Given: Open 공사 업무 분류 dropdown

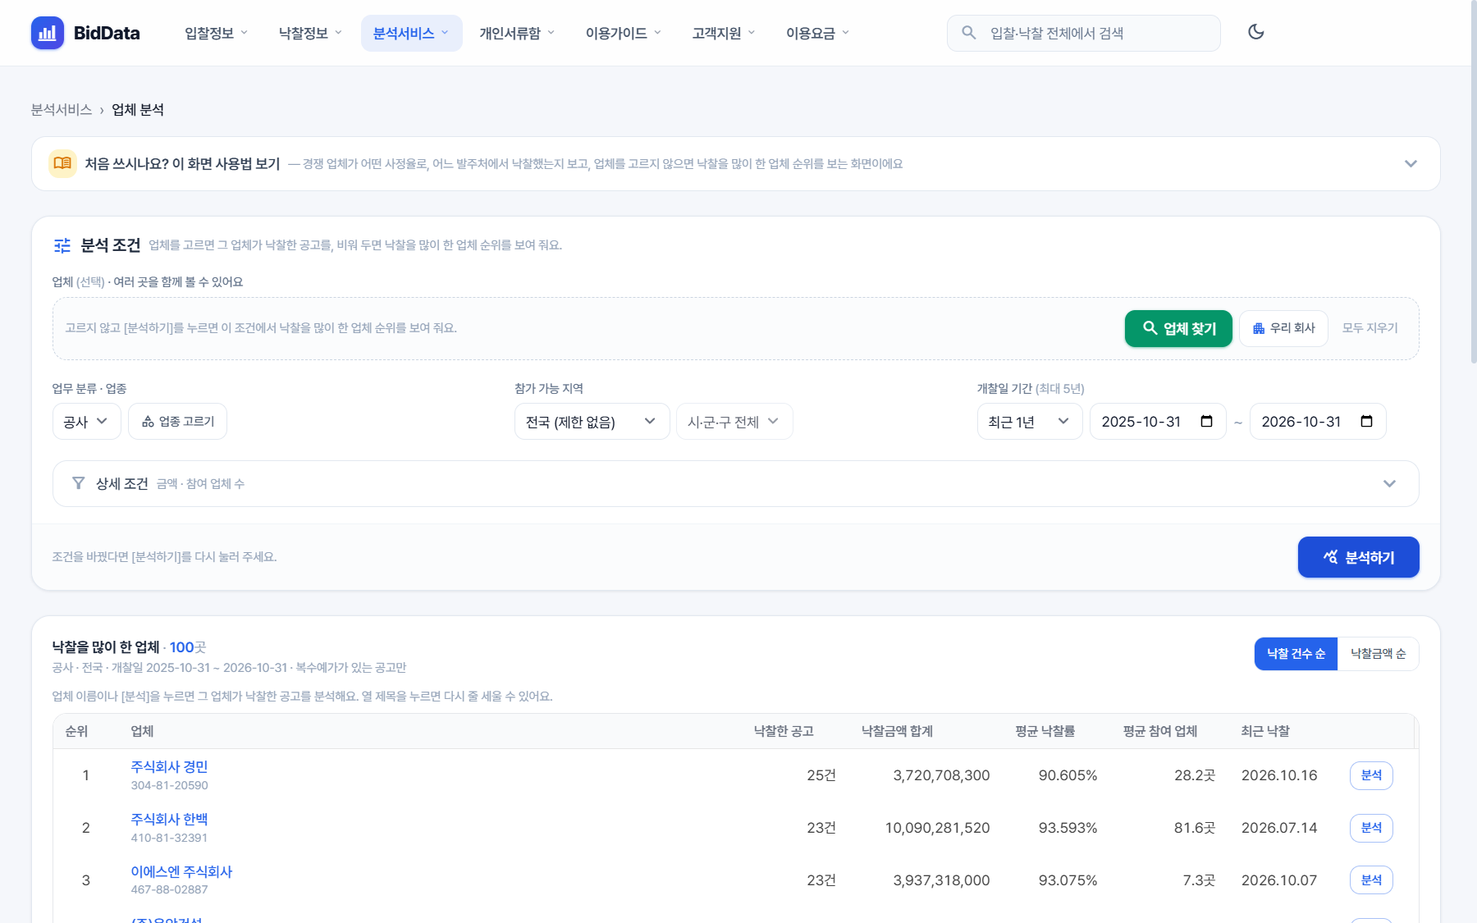Looking at the screenshot, I should click(x=87, y=421).
